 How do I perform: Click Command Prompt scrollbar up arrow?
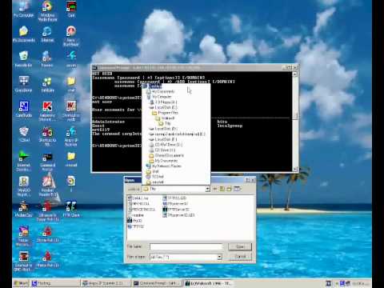point(295,74)
